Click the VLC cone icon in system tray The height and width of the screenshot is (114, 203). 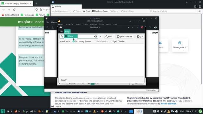[x=169, y=111]
